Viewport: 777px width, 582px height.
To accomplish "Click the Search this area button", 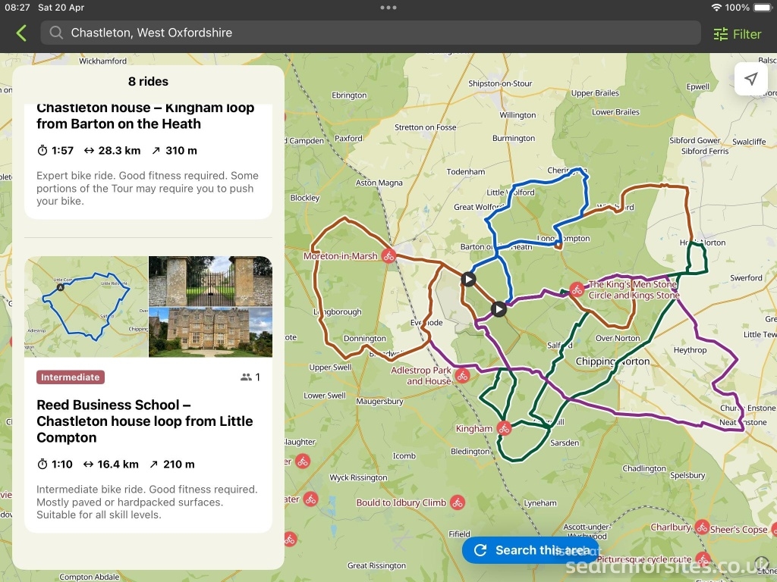I will [531, 550].
